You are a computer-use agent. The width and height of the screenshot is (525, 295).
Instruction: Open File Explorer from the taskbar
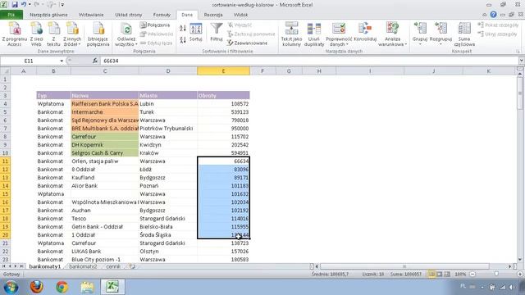coord(87,287)
